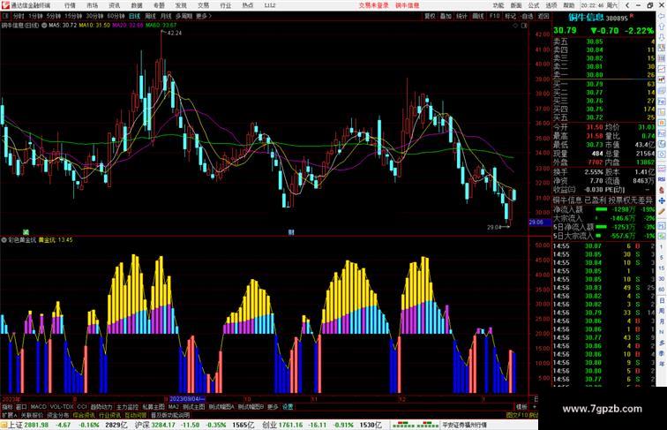The image size is (667, 430).
Task: Click the 标记 mark button
Action: (511, 16)
